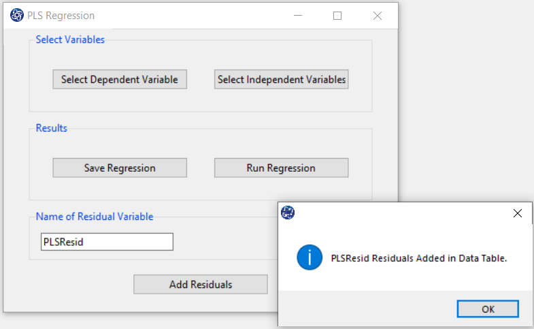The width and height of the screenshot is (534, 329).
Task: Confirm the message by pressing OK
Action: [x=487, y=309]
